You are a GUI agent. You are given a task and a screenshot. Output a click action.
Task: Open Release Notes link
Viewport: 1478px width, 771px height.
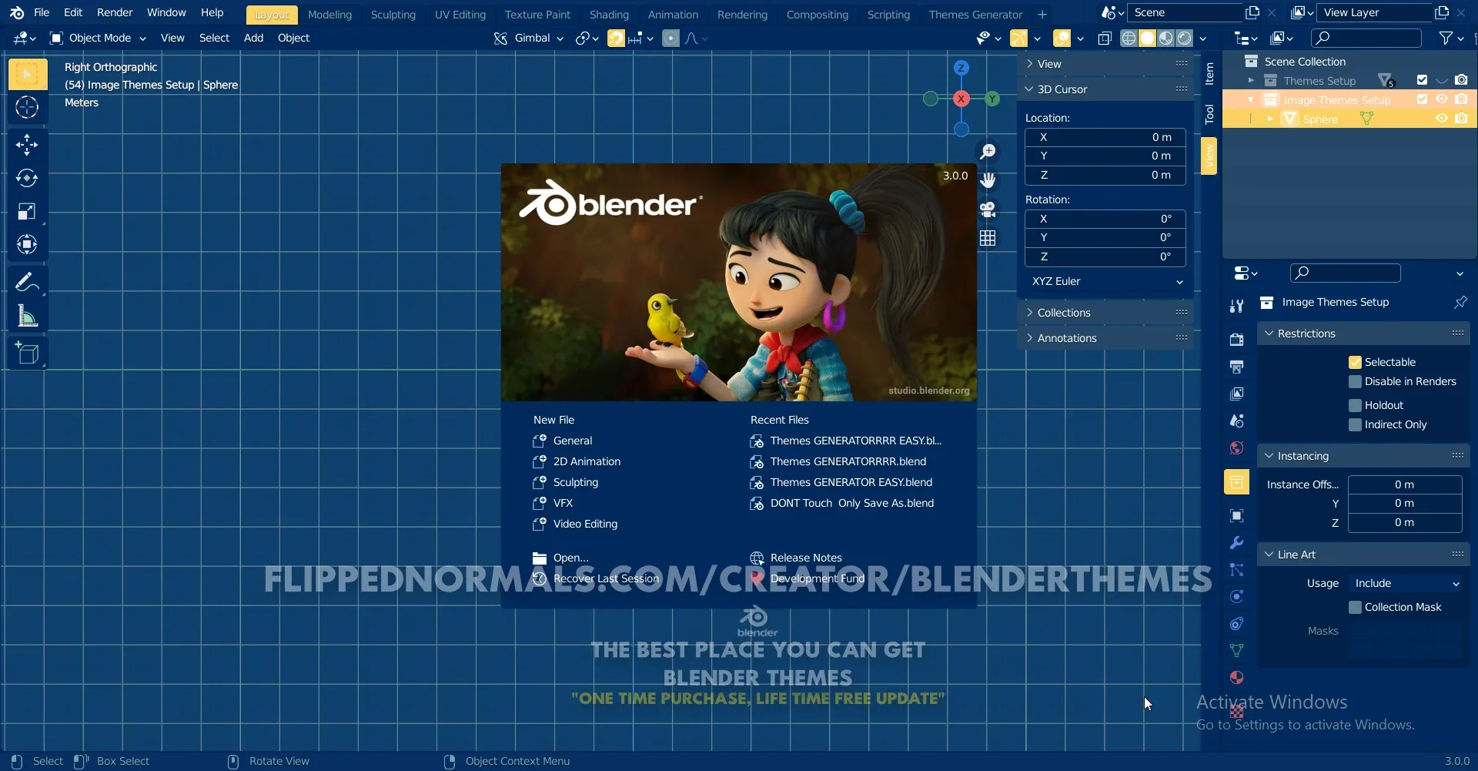point(806,558)
